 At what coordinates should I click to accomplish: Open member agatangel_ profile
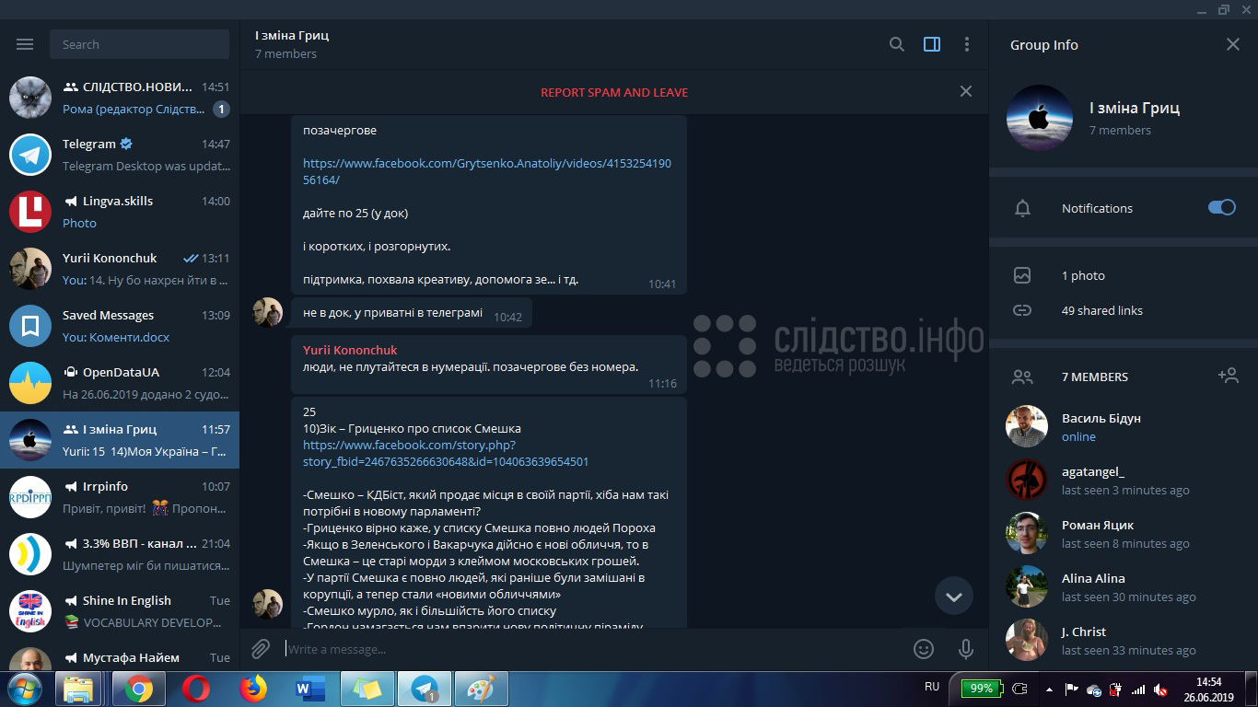coord(1124,480)
